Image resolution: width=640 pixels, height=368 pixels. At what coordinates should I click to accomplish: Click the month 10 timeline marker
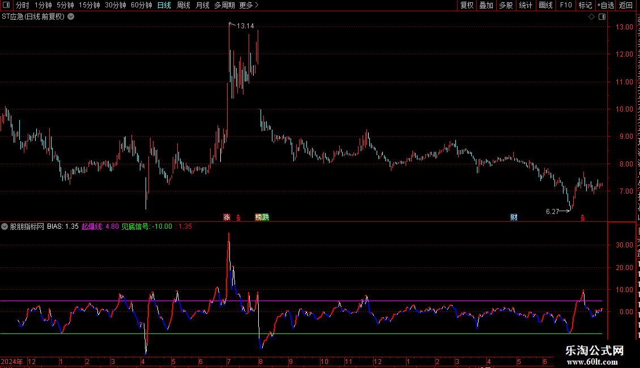[x=324, y=361]
